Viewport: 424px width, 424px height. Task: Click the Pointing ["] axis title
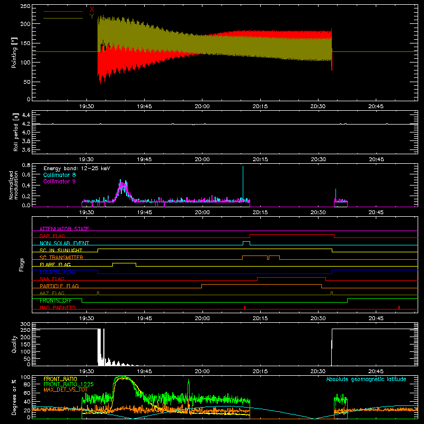[x=14, y=52]
